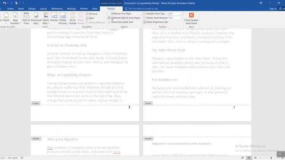Insert Online Pictures
This screenshot has height=160, width=285.
pos(63,18)
